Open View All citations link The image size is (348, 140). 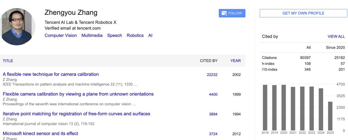(x=336, y=37)
